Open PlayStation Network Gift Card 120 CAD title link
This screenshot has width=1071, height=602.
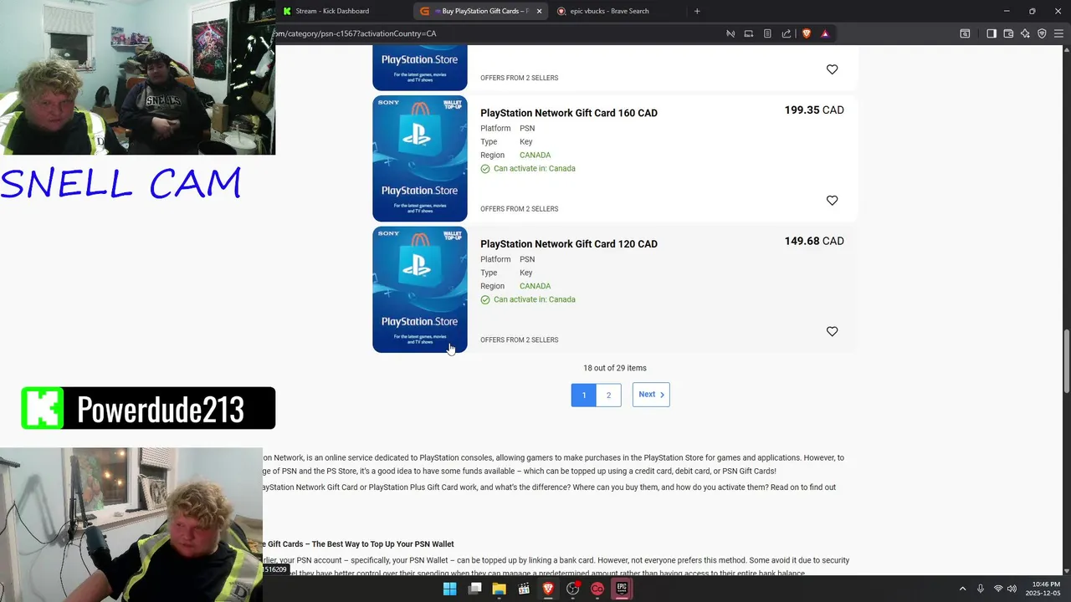click(x=569, y=244)
